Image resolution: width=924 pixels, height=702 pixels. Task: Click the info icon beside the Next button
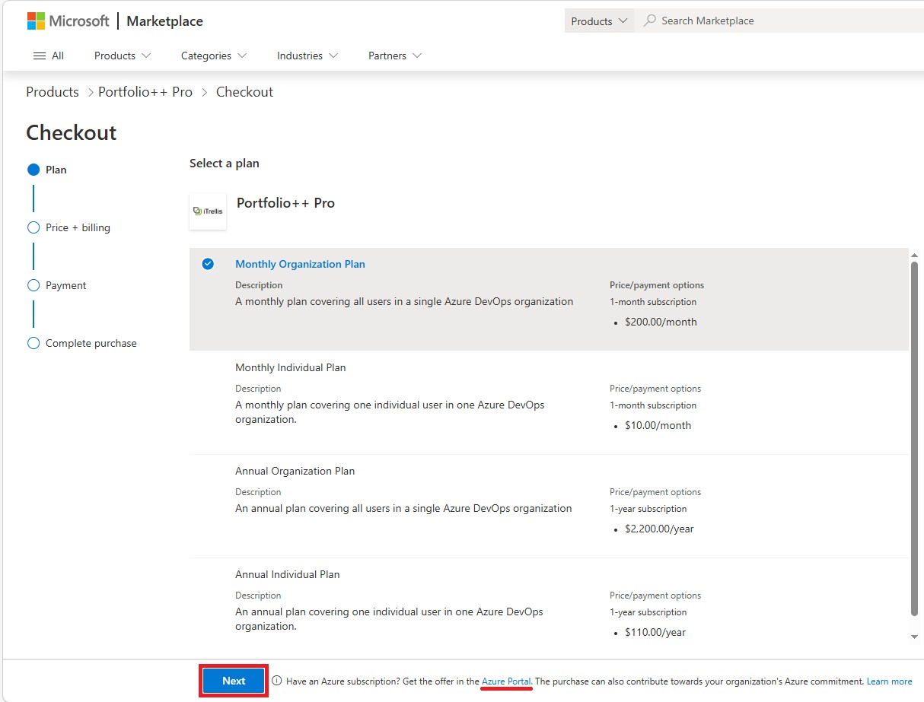pos(277,681)
